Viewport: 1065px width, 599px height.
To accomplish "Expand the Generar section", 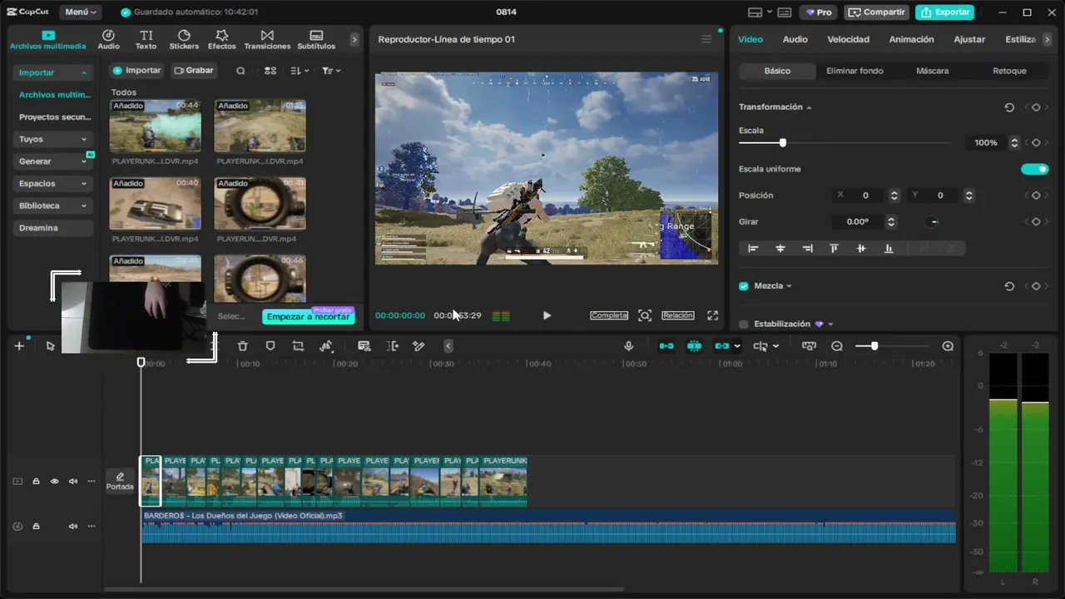I will coord(52,161).
